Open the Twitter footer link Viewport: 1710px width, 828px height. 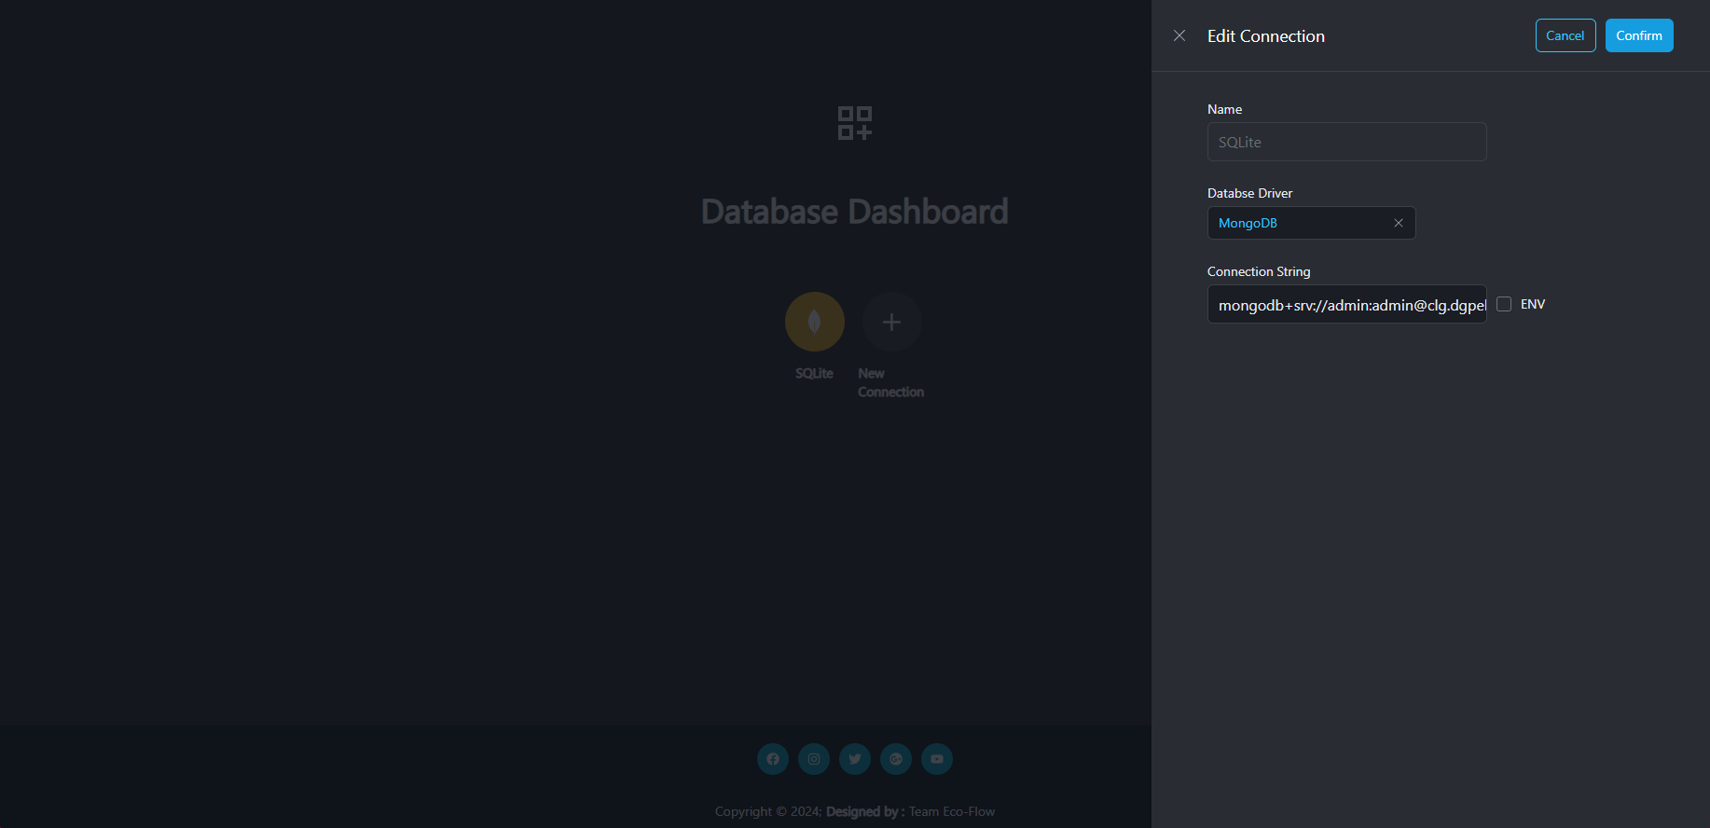855,759
